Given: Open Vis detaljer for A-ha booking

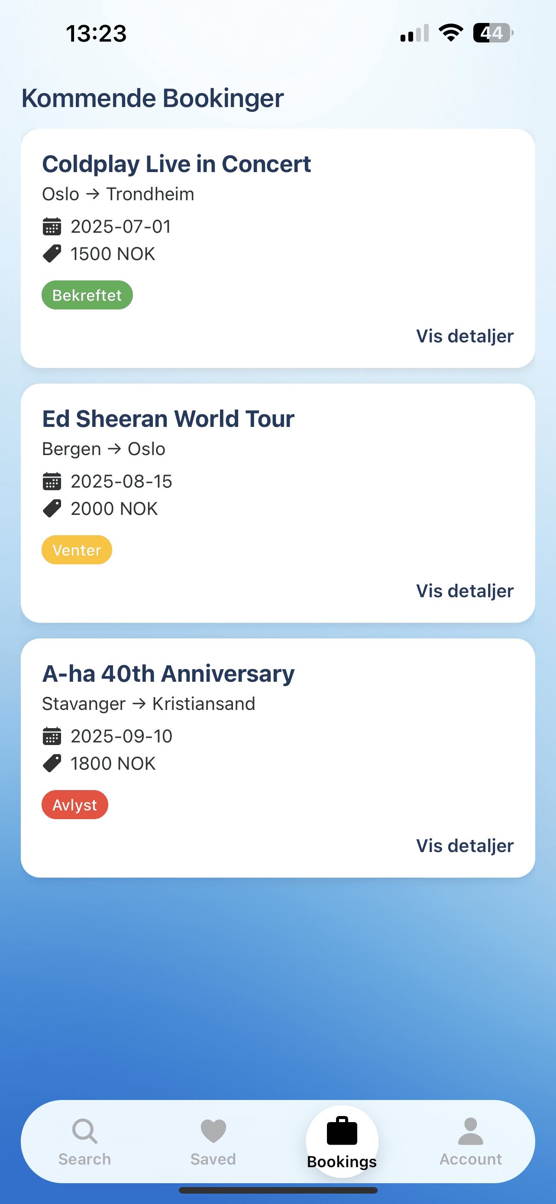Looking at the screenshot, I should 465,845.
